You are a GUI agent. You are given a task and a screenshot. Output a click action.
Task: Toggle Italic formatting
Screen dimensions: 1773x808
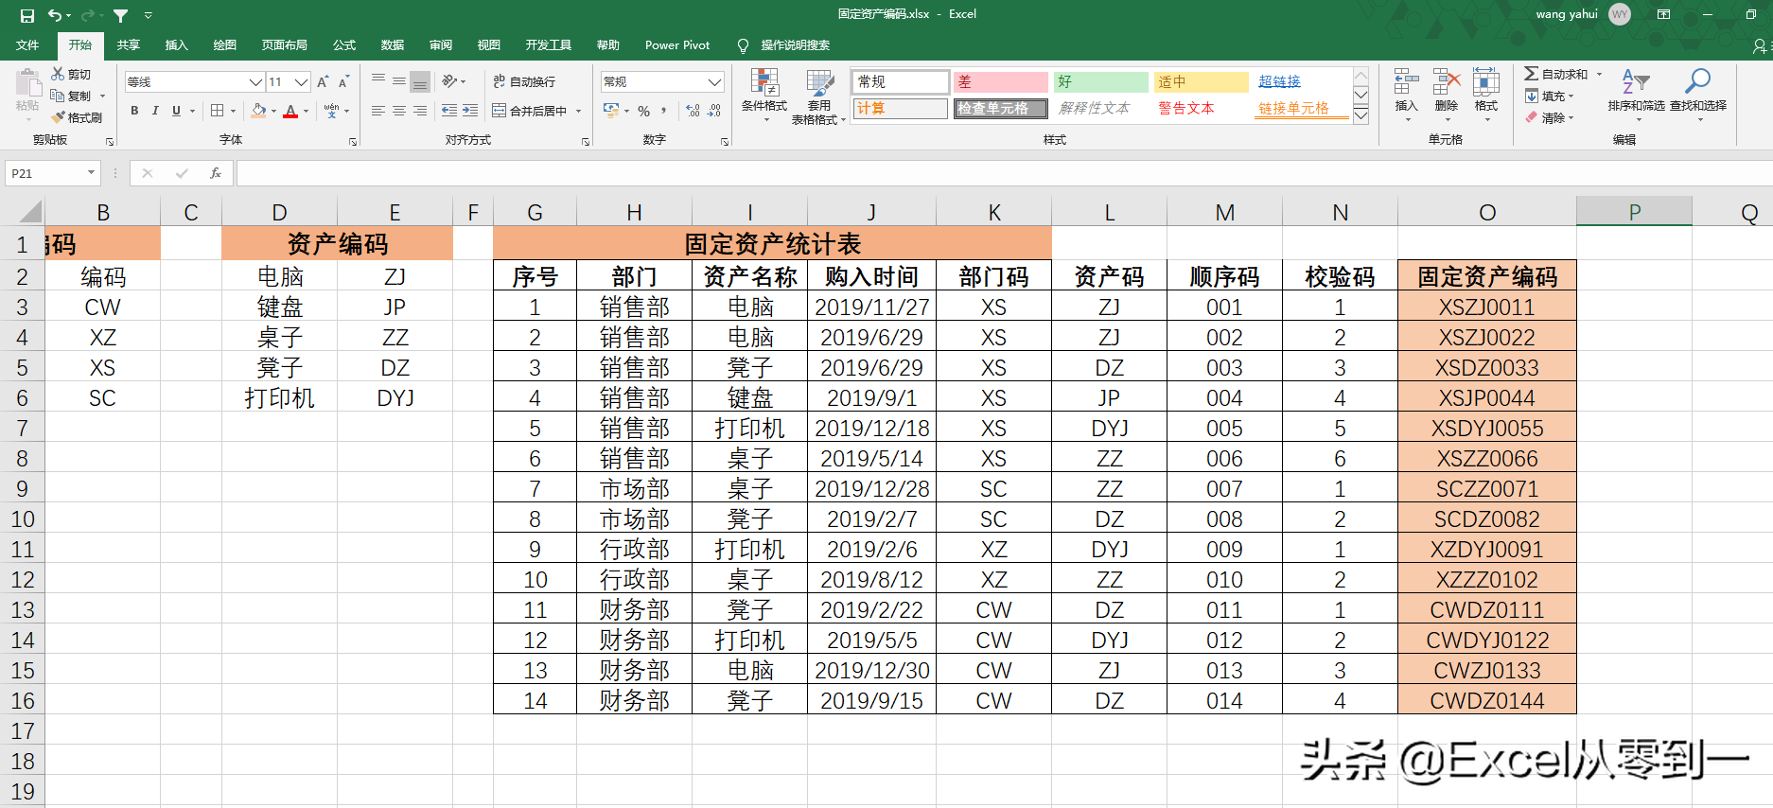(x=155, y=111)
